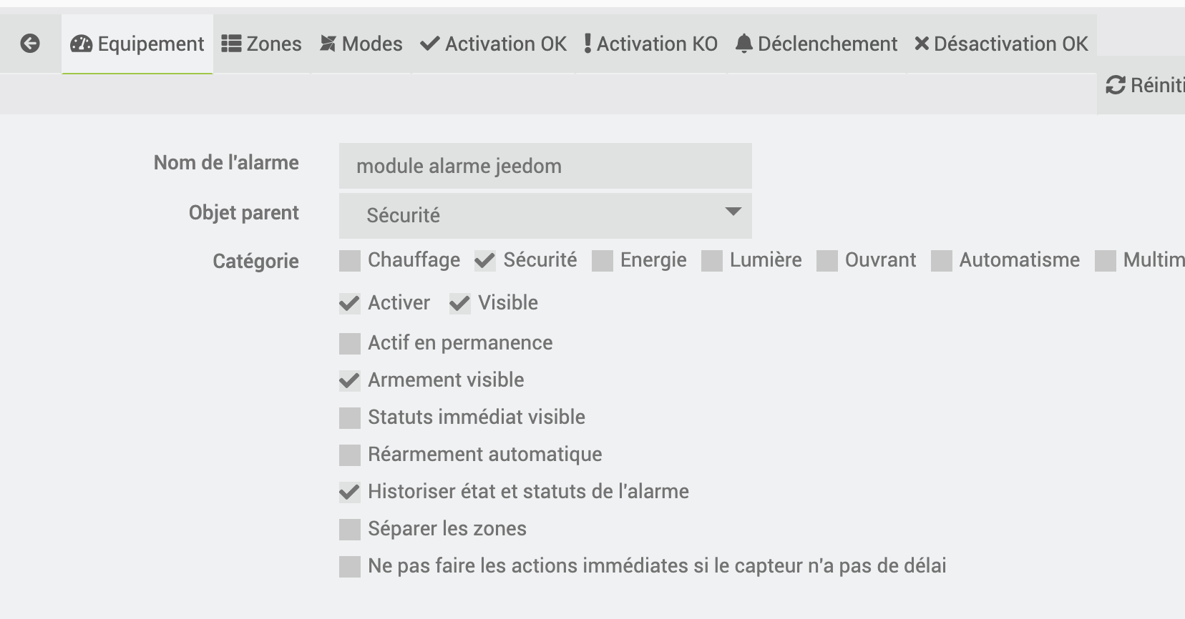Open the Objet parent dropdown
This screenshot has width=1185, height=619.
(x=545, y=215)
